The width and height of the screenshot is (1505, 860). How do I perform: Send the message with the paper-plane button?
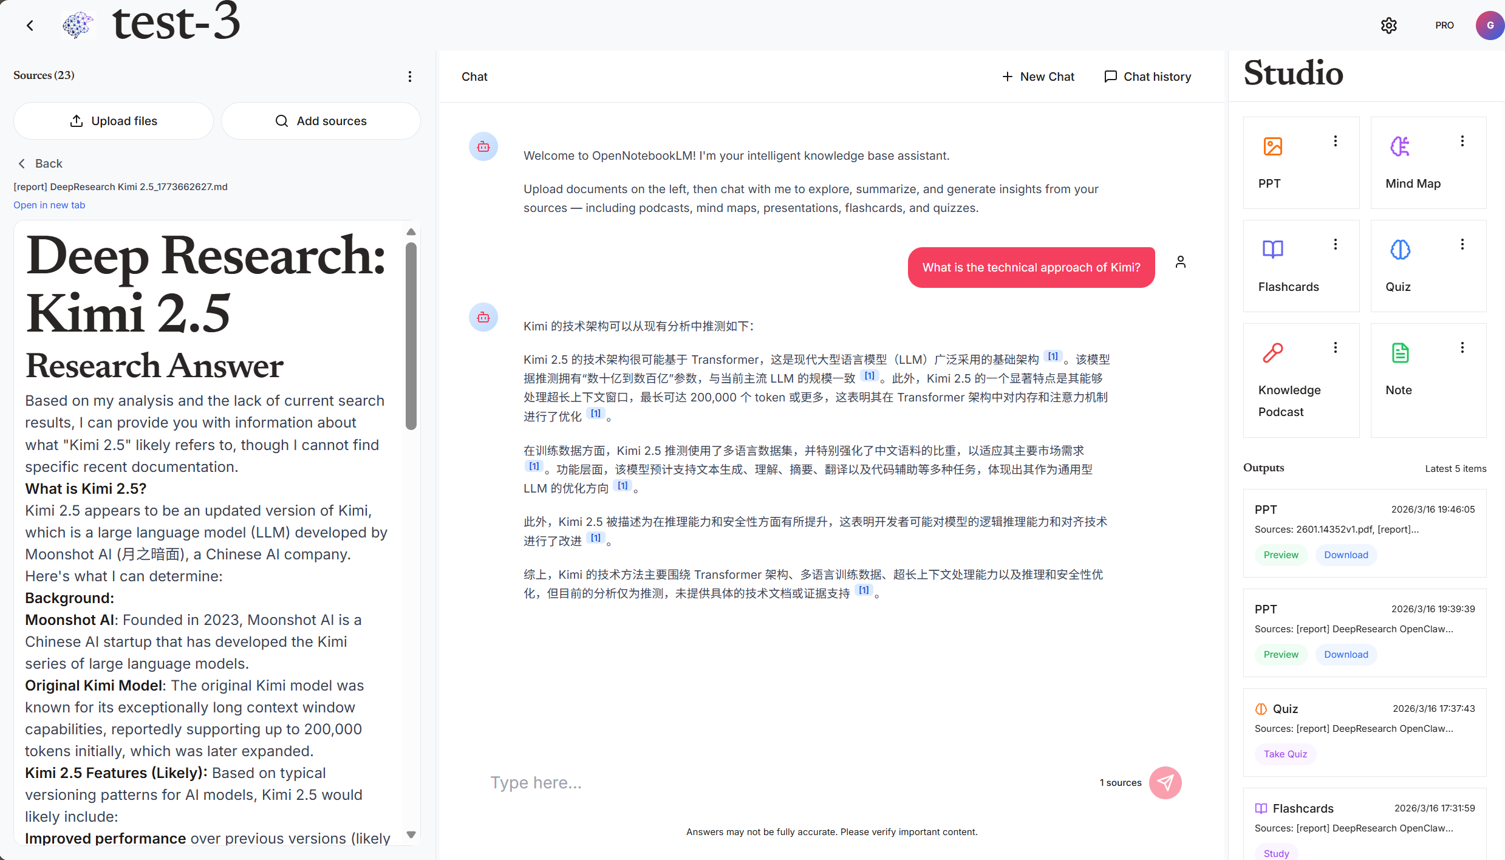1165,783
